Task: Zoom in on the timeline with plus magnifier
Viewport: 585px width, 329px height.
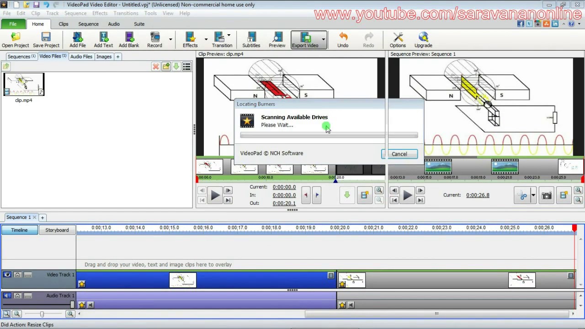Action: click(x=70, y=314)
